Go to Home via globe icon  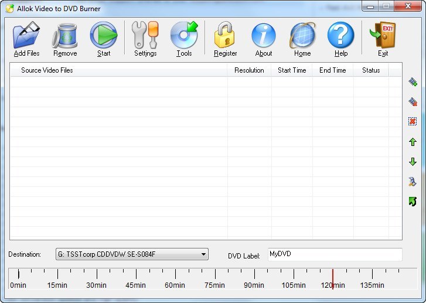(x=302, y=36)
